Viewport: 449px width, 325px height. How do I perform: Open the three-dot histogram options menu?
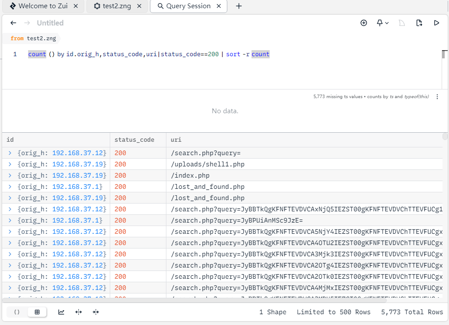click(x=437, y=97)
